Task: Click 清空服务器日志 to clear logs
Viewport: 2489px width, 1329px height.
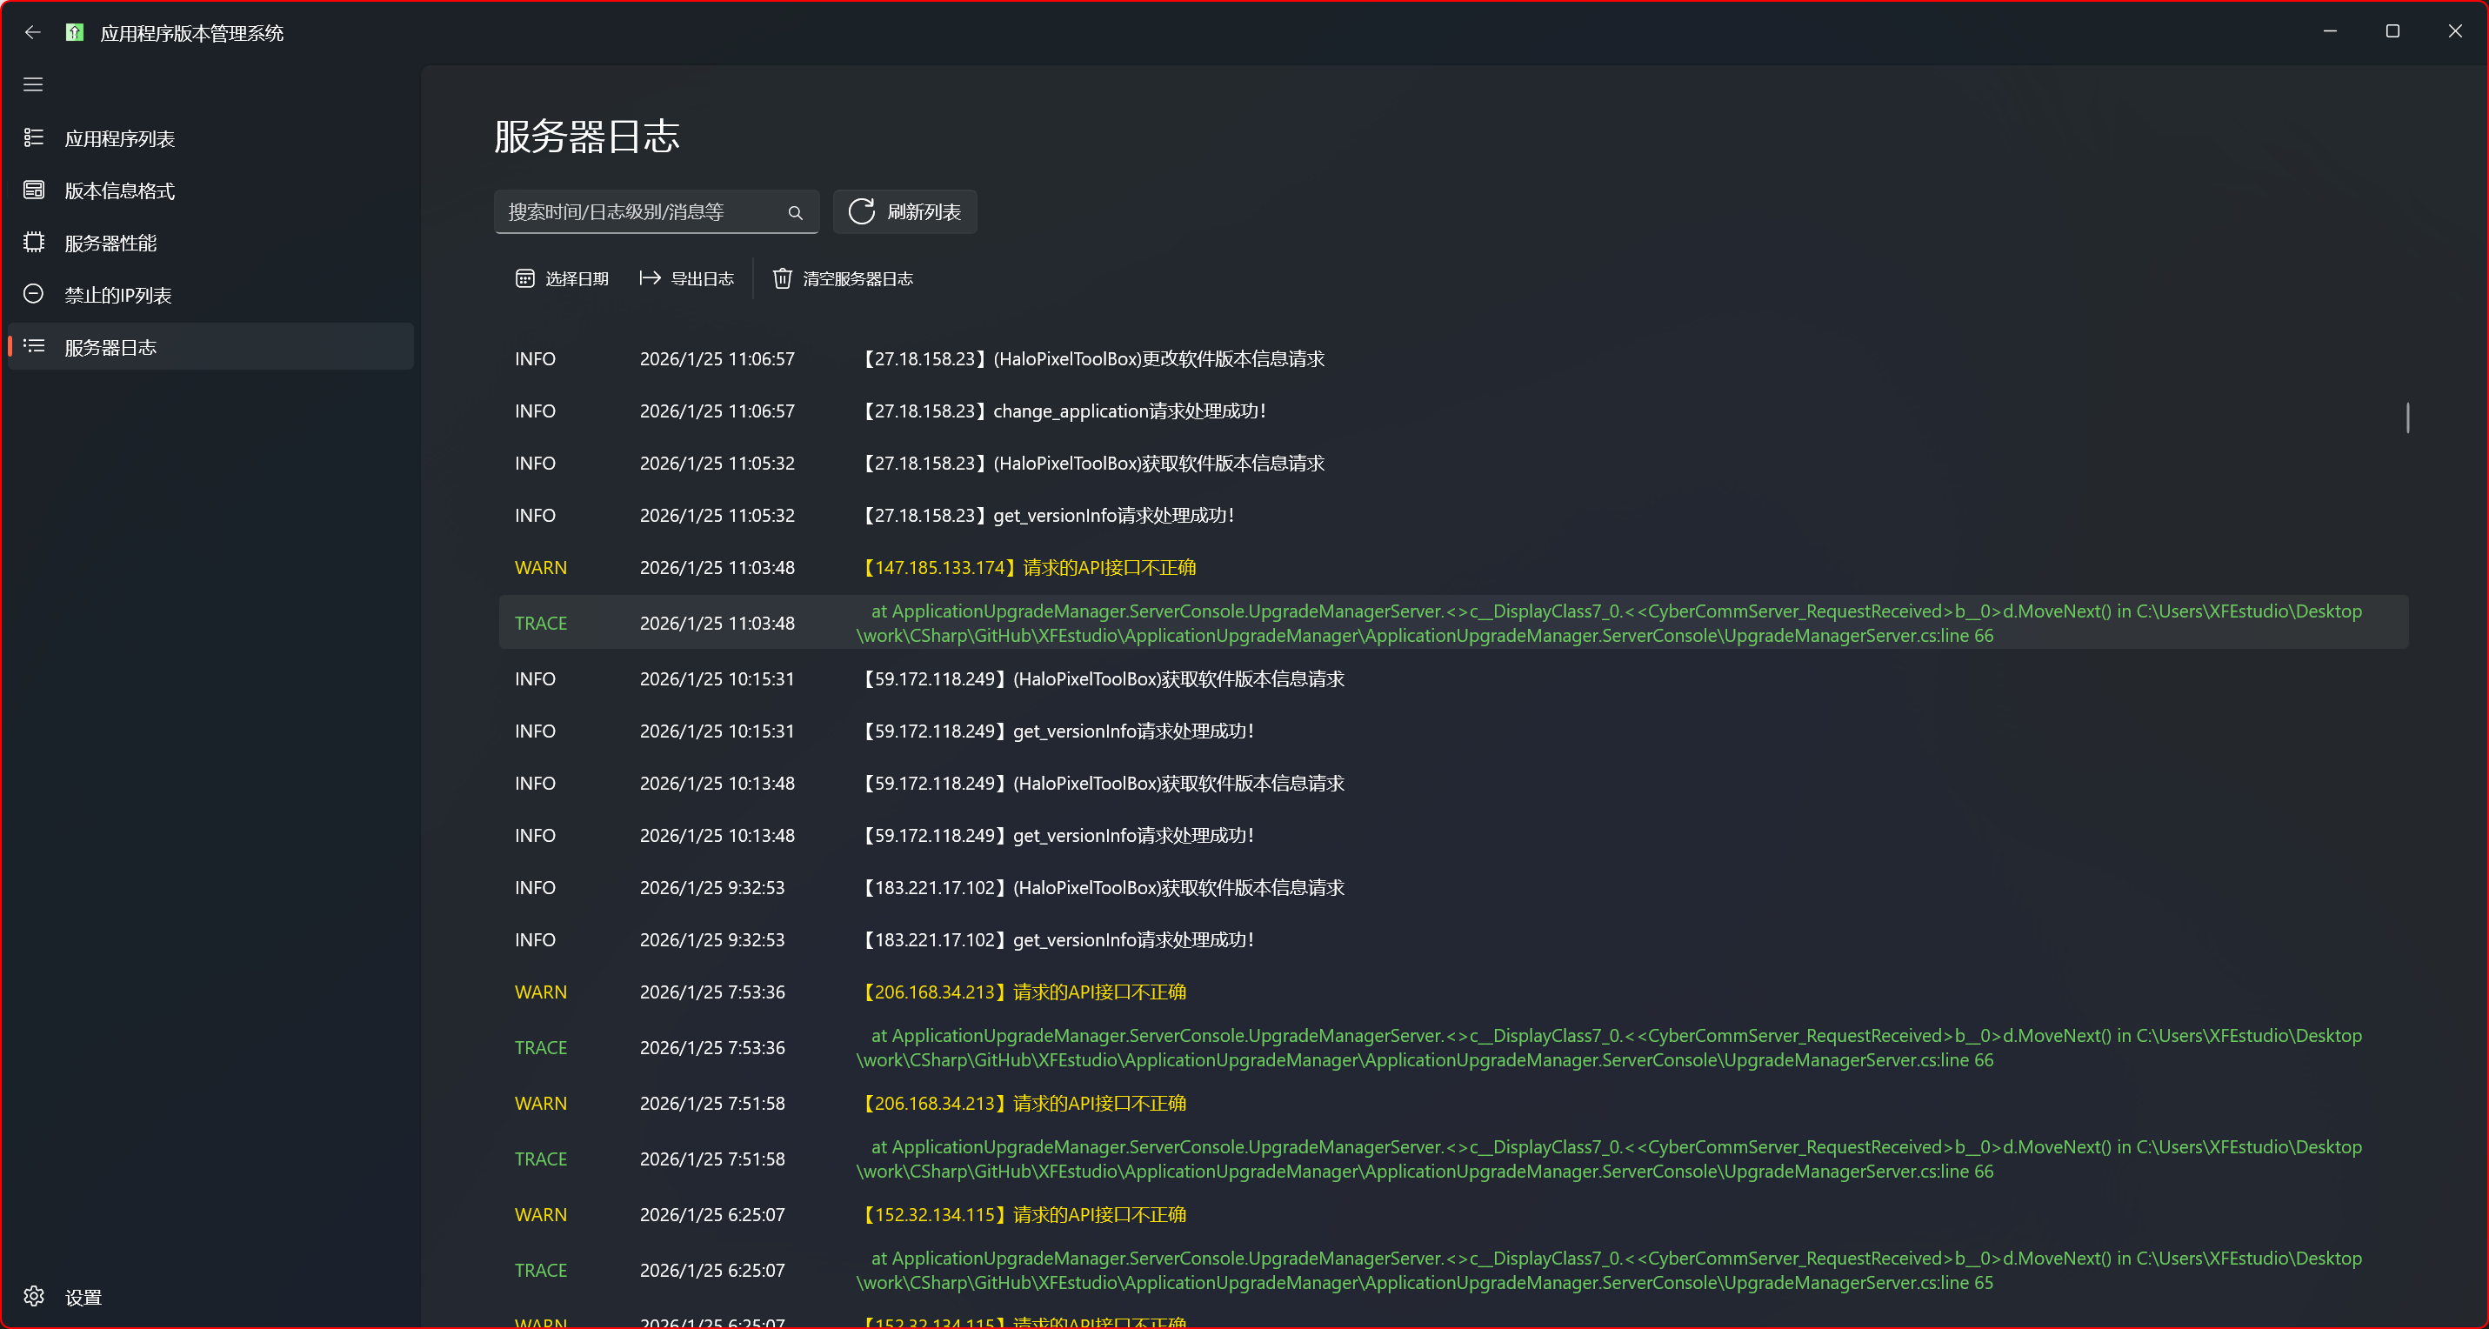Action: 856,277
